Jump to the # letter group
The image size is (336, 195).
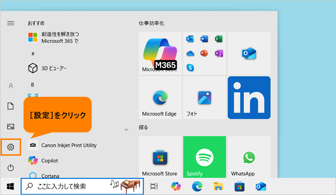pos(33,54)
